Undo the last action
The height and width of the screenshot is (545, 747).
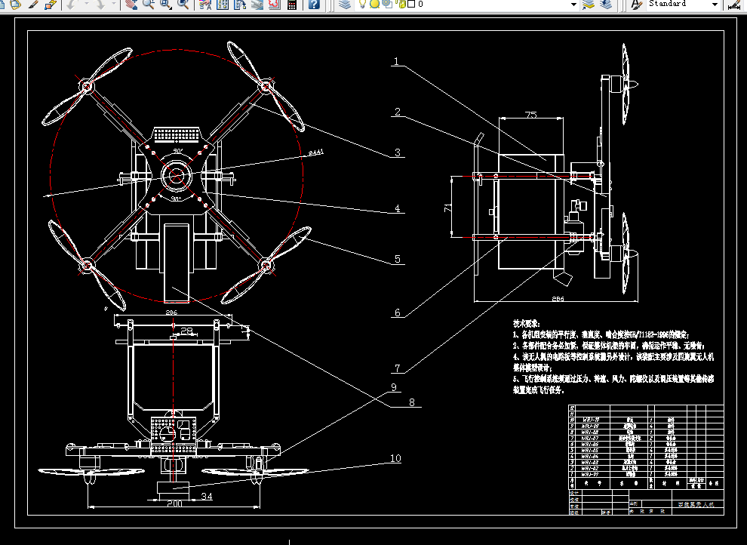pos(72,5)
